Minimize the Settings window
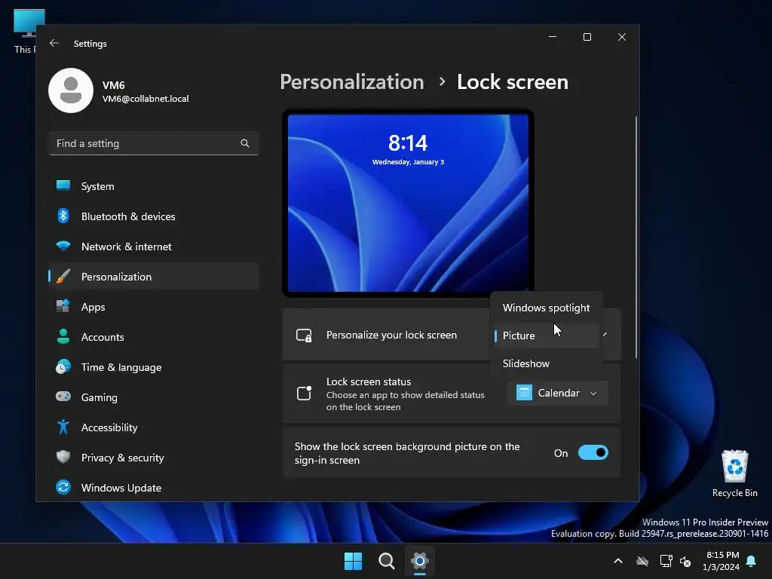Viewport: 772px width, 579px height. (x=553, y=37)
